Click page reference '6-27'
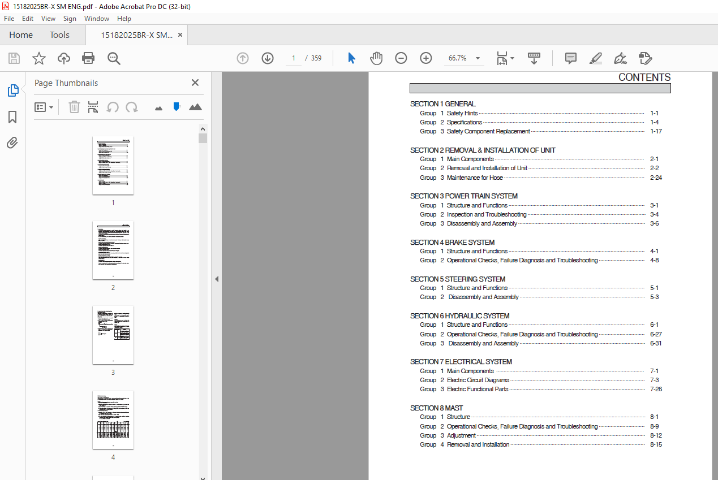Screen dimensions: 718x480 point(656,334)
